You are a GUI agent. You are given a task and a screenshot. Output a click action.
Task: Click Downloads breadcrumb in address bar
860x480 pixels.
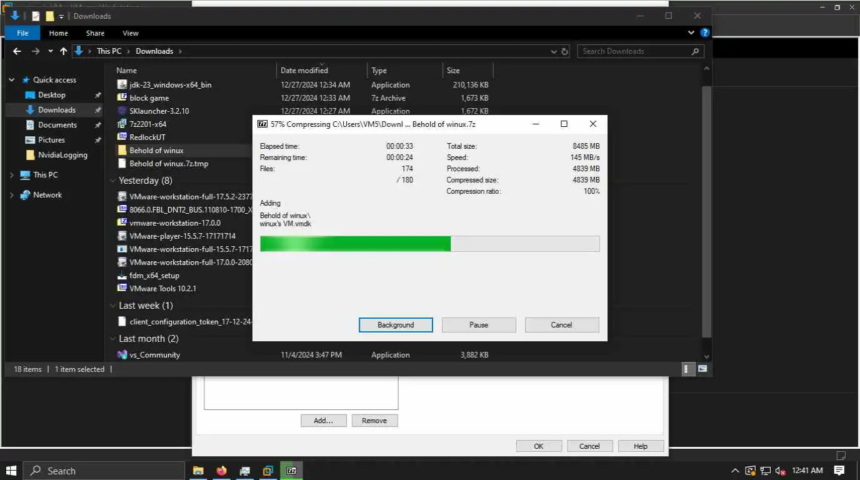click(x=154, y=51)
